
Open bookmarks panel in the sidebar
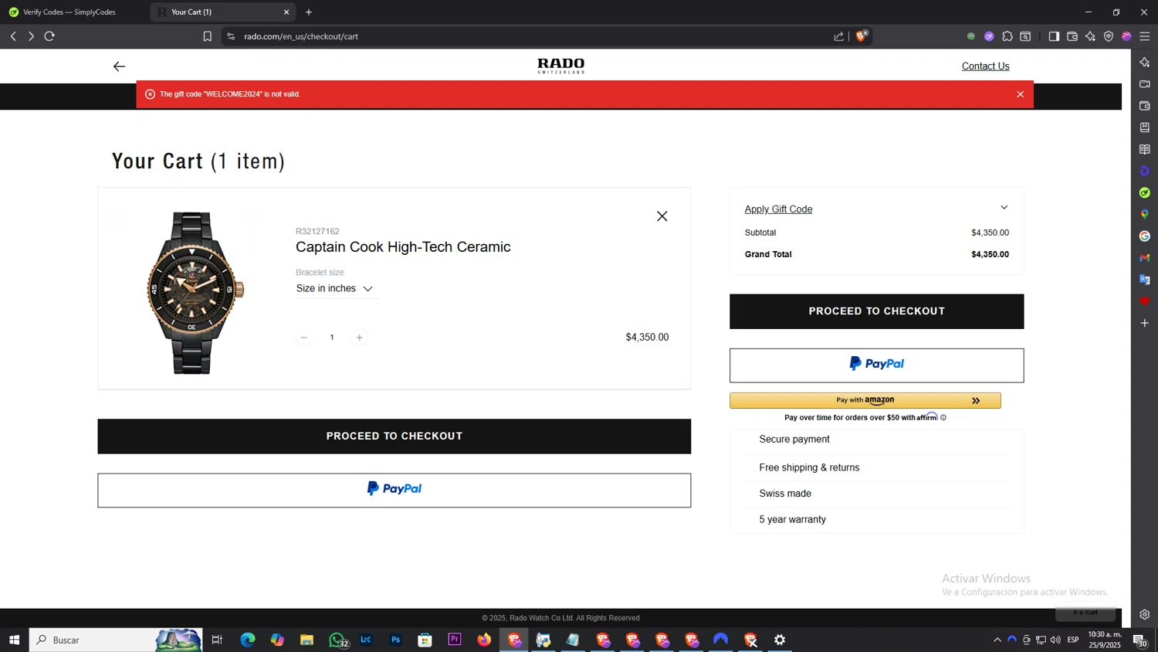(x=1145, y=127)
